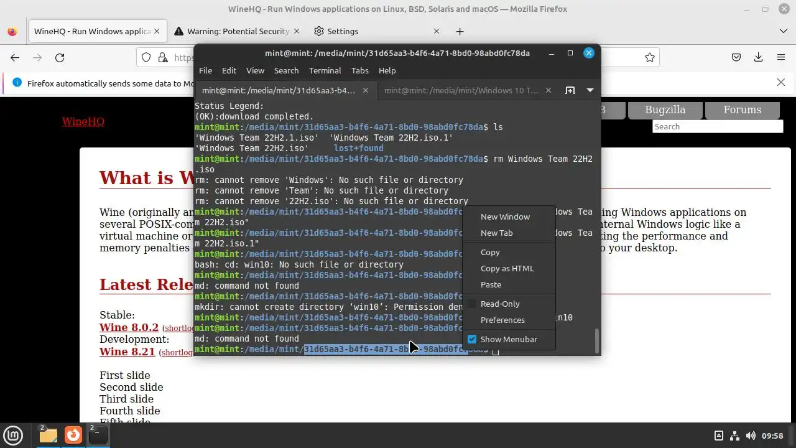Close the Potential Security warning tab
Screen dimensions: 796x448
297,31
